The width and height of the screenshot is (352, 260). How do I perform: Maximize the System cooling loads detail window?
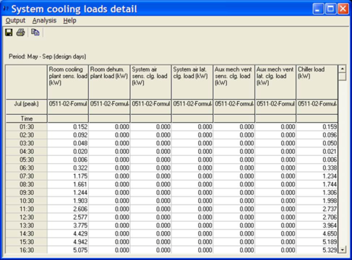(330, 9)
